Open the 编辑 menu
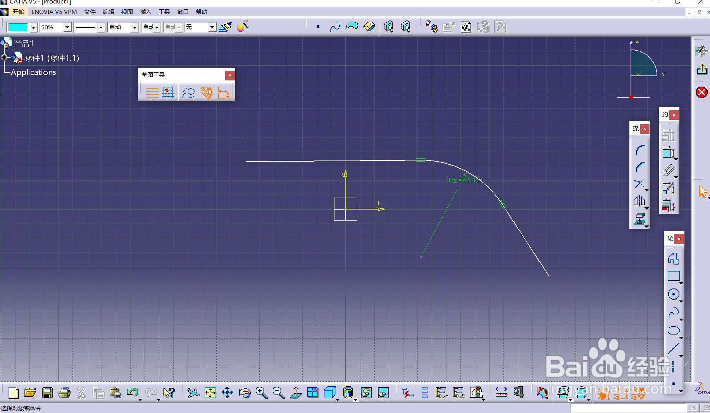 (109, 12)
